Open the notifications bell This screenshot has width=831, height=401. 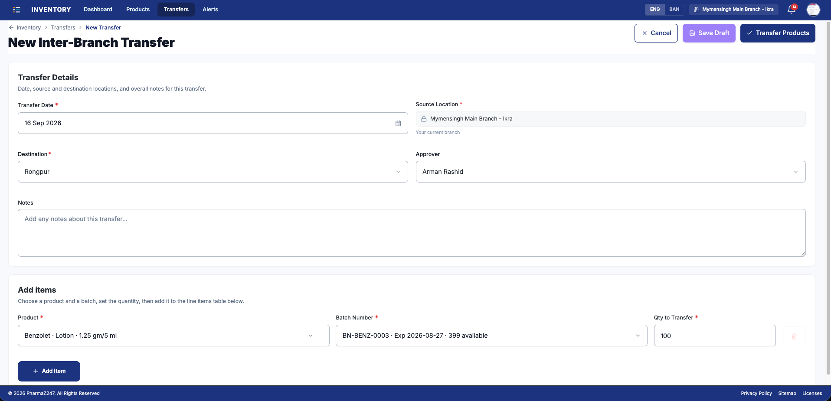tap(792, 10)
